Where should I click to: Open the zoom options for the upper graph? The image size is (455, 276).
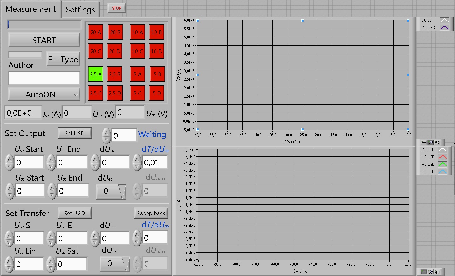[431, 142]
